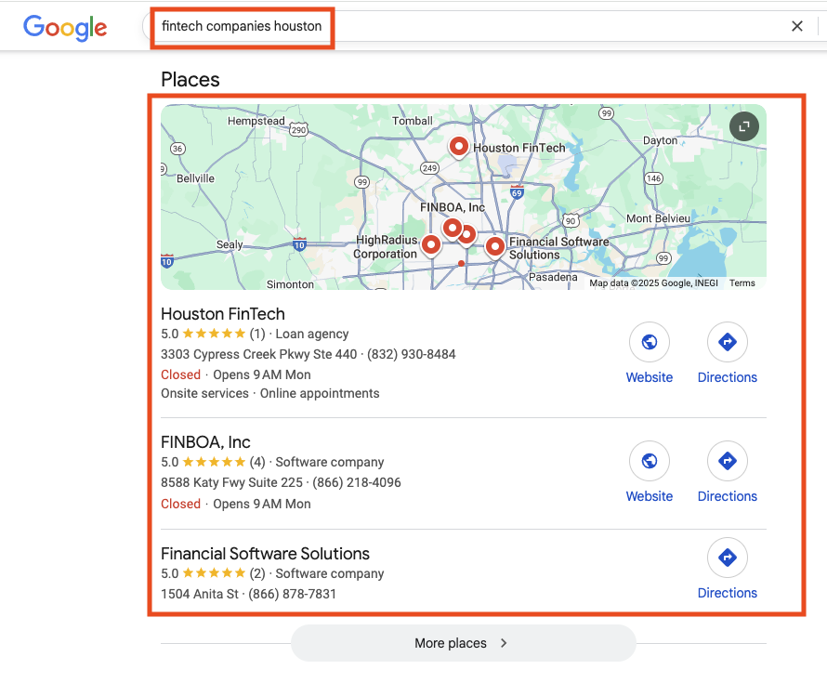Click the Google logo
The width and height of the screenshot is (827, 683).
pos(65,27)
